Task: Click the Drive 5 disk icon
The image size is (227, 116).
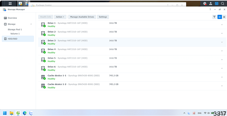Action: (43, 60)
